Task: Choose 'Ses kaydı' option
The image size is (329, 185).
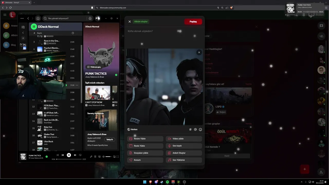Action: click(184, 146)
